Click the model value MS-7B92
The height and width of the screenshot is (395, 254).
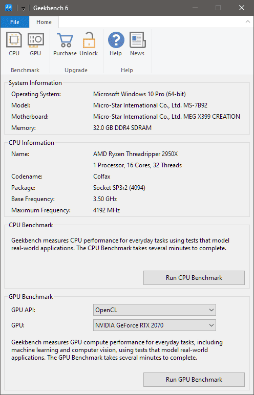(x=150, y=105)
